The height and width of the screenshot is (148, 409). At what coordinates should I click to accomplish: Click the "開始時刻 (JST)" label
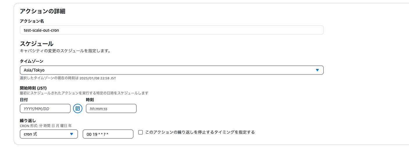coord(33,88)
